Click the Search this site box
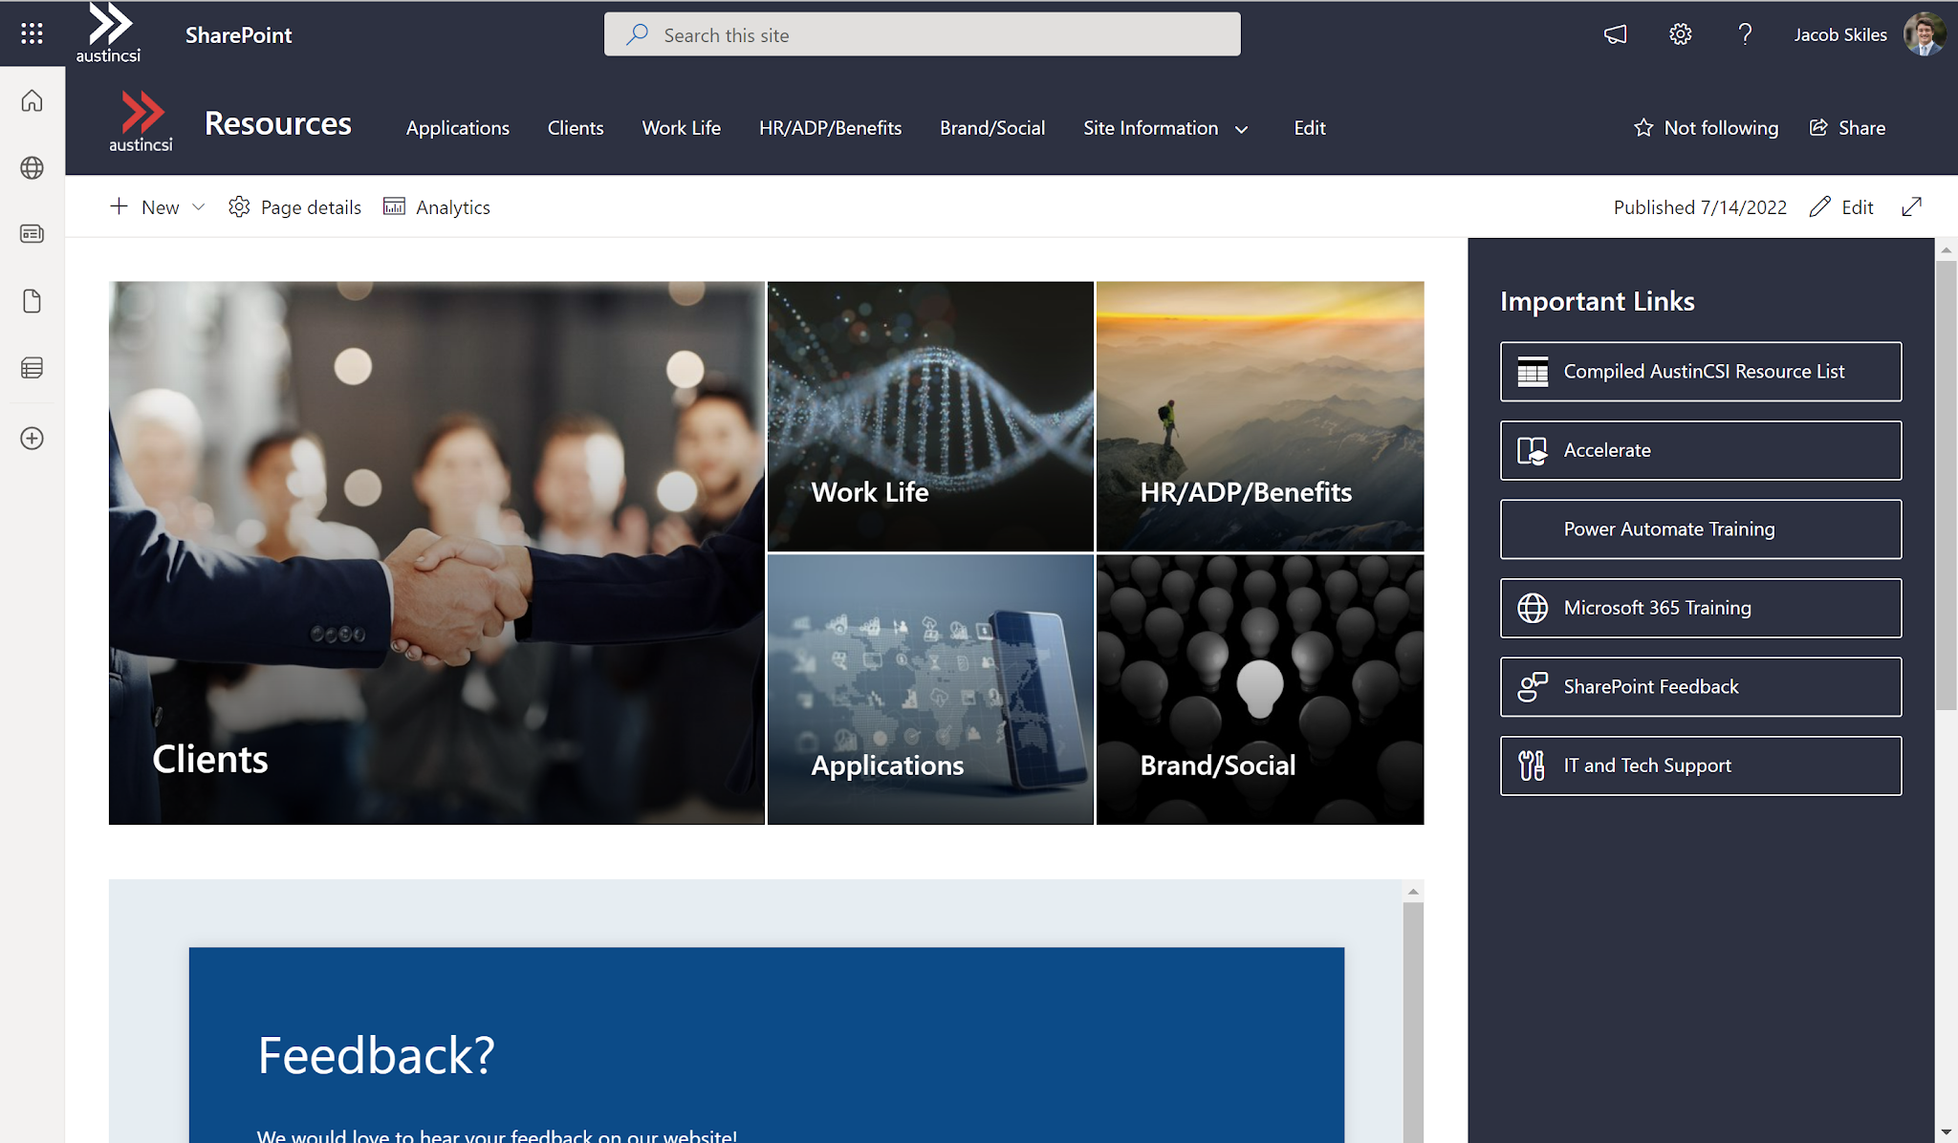The width and height of the screenshot is (1958, 1143). click(922, 35)
